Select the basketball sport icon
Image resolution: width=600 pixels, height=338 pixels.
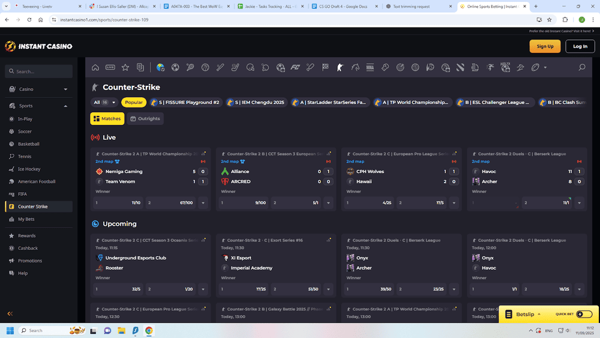click(205, 67)
